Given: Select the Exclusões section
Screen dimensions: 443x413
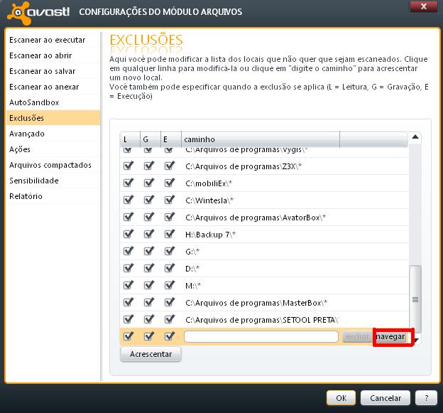Looking at the screenshot, I should point(53,118).
